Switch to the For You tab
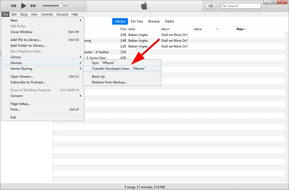This screenshot has width=289, height=190. 137,21
